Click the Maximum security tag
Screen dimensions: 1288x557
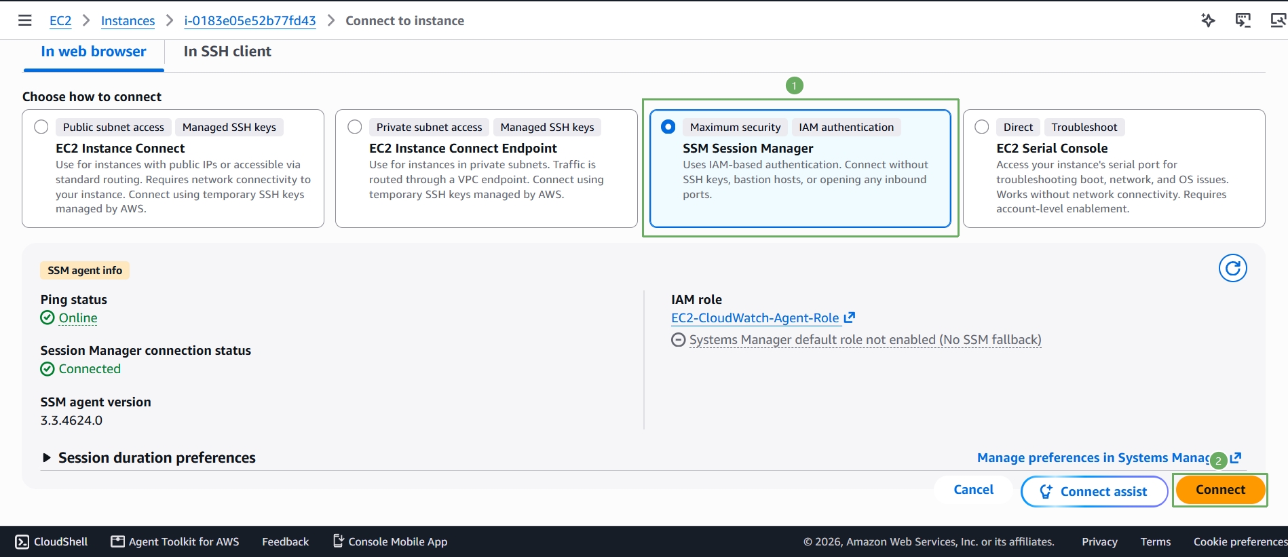(x=735, y=127)
